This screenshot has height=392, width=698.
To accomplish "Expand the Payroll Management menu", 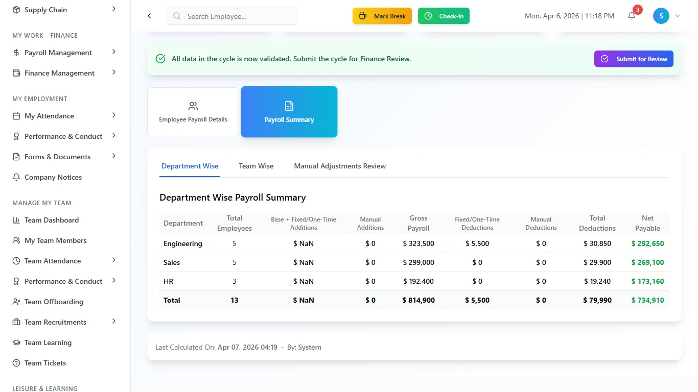I will coord(113,52).
